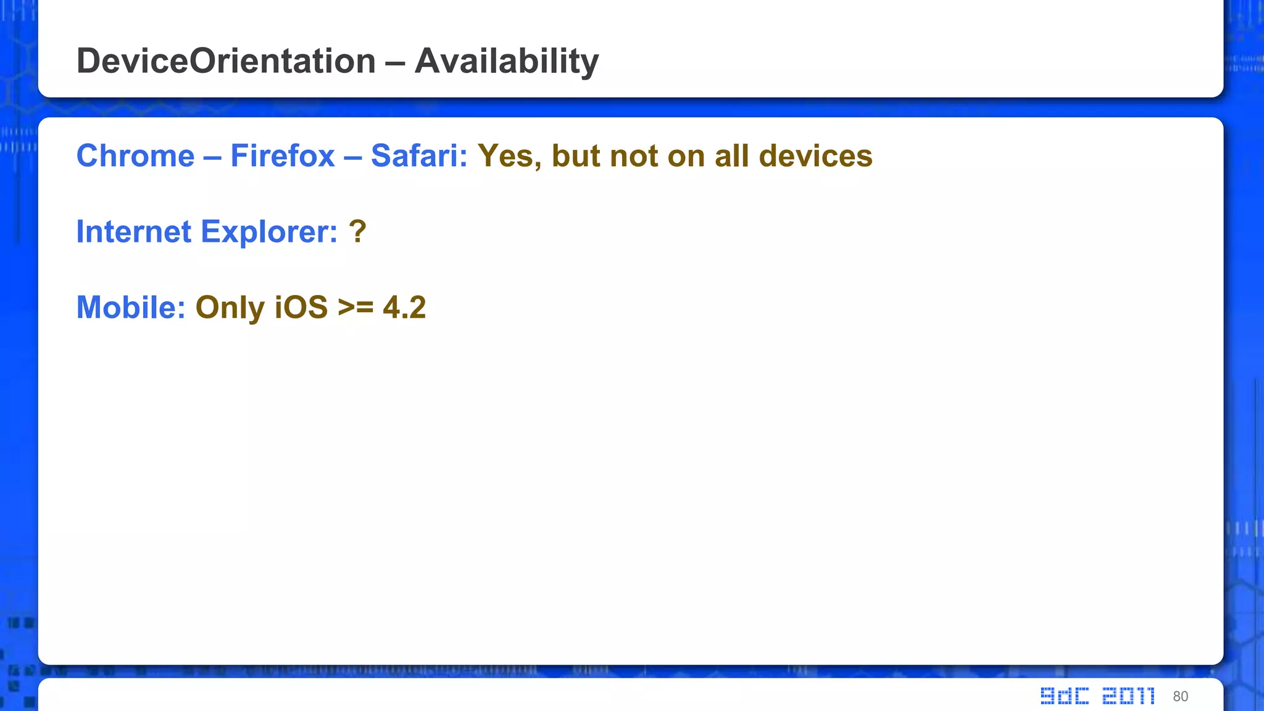Image resolution: width=1264 pixels, height=711 pixels.
Task: Click the '>=' symbol in the Mobile line
Action: [355, 307]
